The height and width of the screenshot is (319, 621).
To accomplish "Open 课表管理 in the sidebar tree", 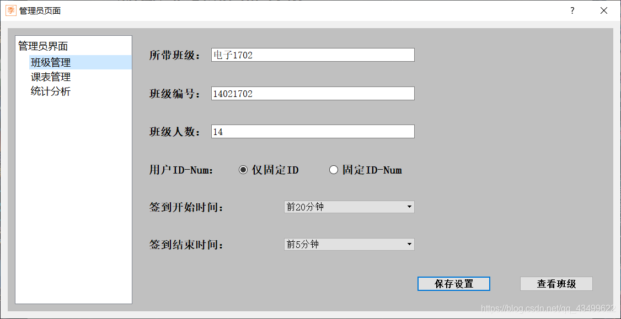I will point(51,77).
